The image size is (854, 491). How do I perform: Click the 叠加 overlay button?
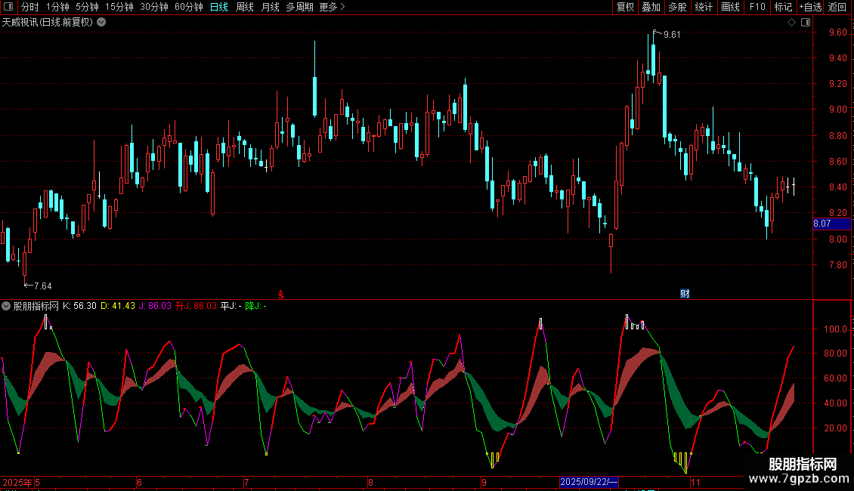tap(651, 7)
